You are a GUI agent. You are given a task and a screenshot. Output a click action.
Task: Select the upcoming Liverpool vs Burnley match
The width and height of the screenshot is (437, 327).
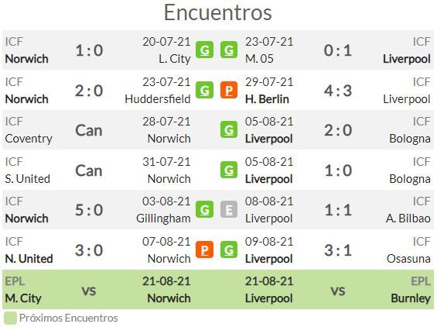338,290
